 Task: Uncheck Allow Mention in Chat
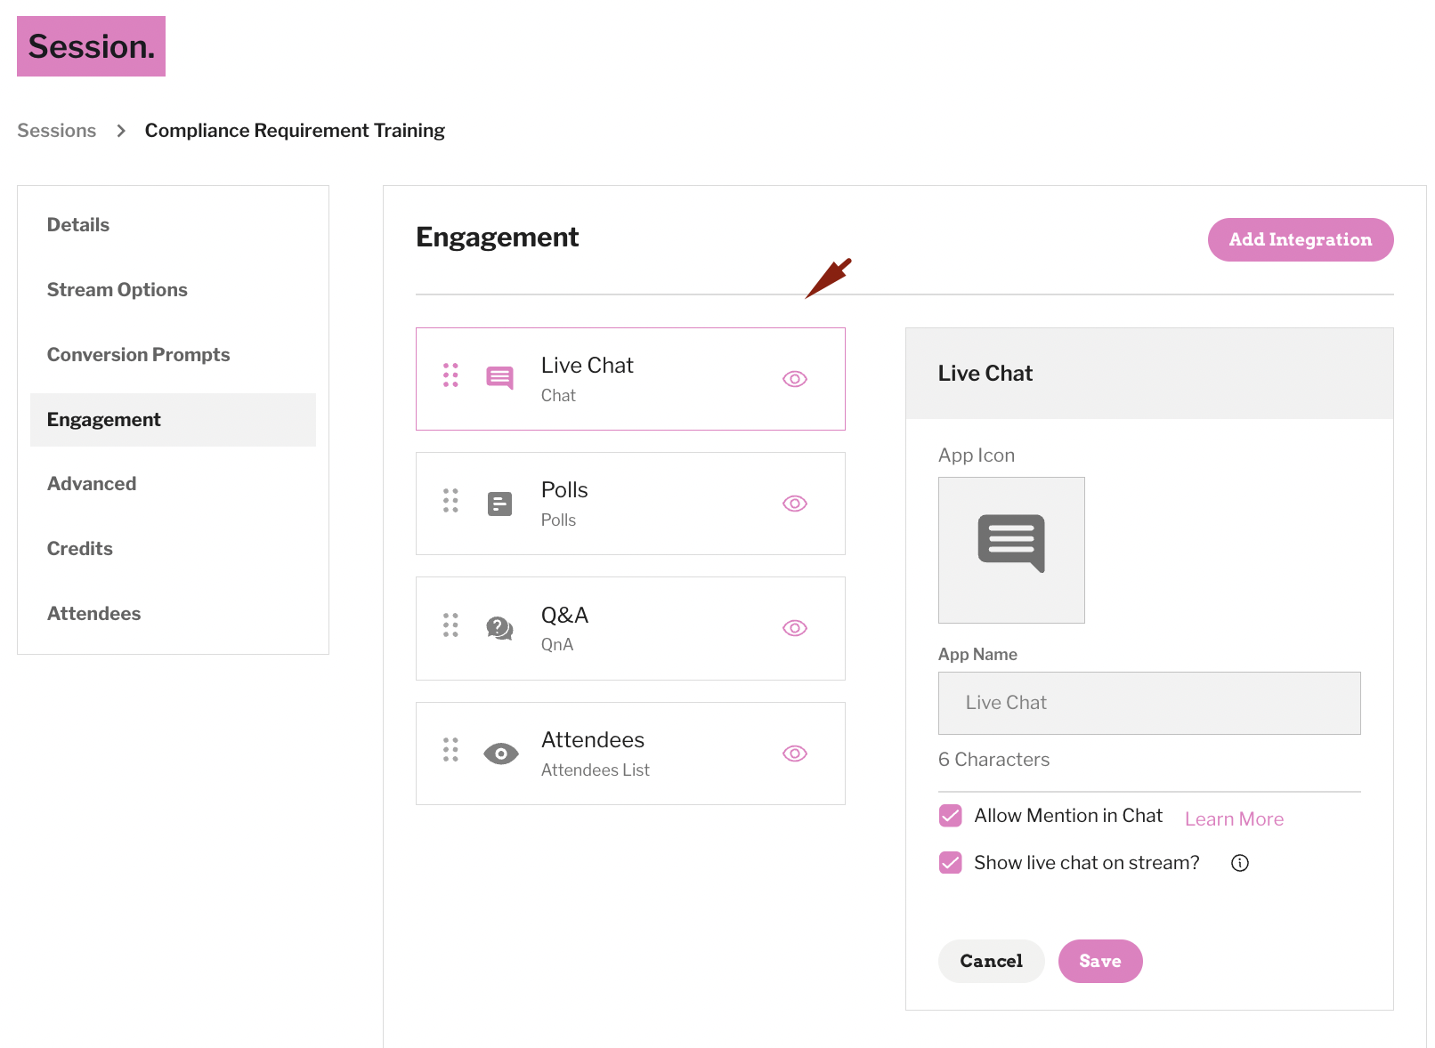click(951, 816)
